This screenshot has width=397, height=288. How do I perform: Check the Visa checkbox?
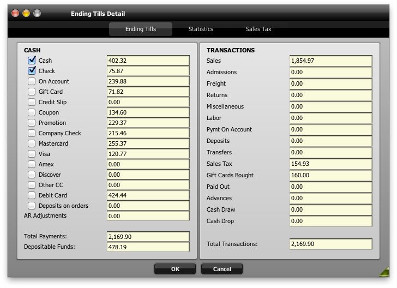point(32,154)
